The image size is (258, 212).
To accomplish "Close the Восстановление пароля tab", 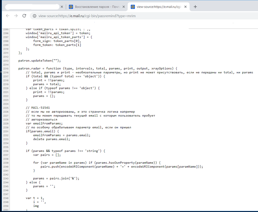I will (x=124, y=7).
